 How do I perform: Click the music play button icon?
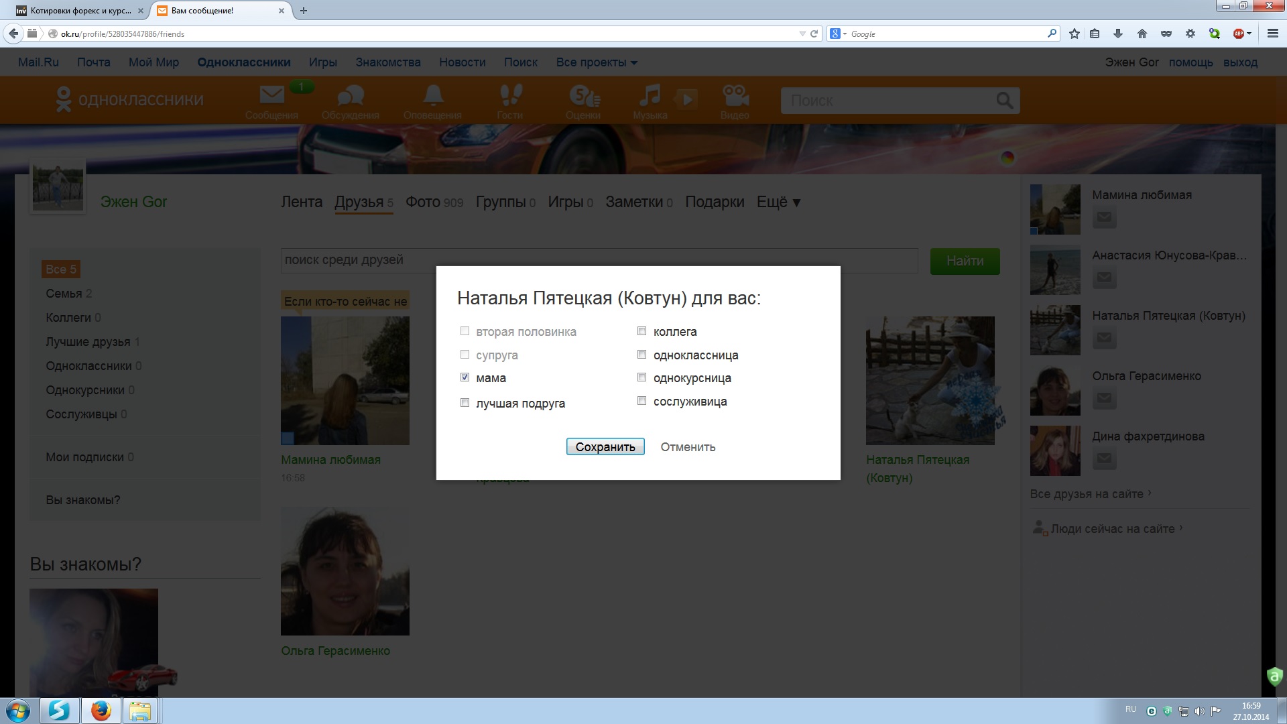click(x=686, y=99)
